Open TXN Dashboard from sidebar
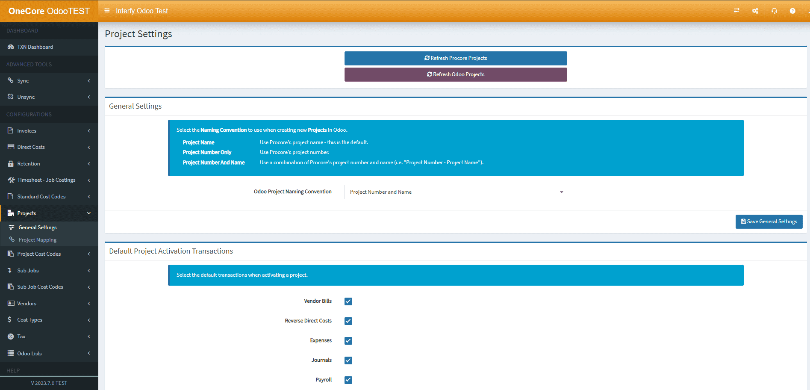Screen dimensions: 810x390 point(35,47)
